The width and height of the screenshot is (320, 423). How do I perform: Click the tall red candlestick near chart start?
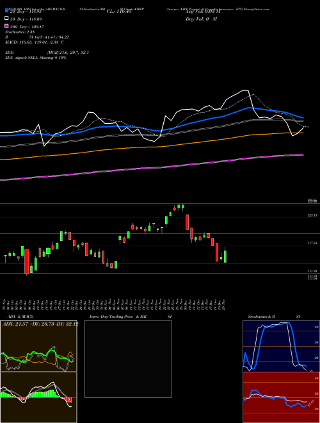[27, 261]
